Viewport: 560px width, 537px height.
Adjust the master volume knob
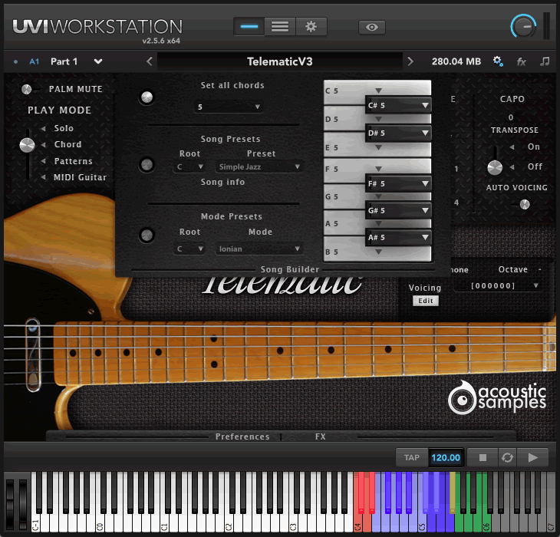pyautogui.click(x=523, y=27)
